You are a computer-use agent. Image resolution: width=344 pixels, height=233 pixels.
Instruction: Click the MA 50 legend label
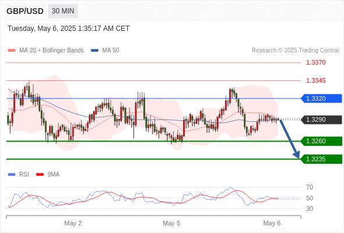pos(111,51)
